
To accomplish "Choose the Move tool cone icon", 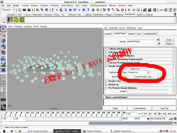I will 3,40.
